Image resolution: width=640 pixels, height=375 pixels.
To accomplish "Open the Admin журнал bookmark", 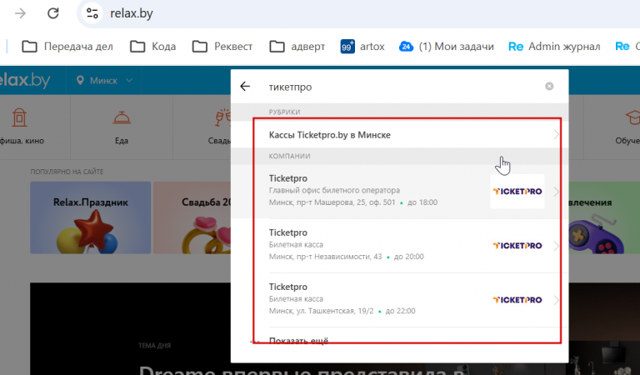I will pyautogui.click(x=554, y=47).
